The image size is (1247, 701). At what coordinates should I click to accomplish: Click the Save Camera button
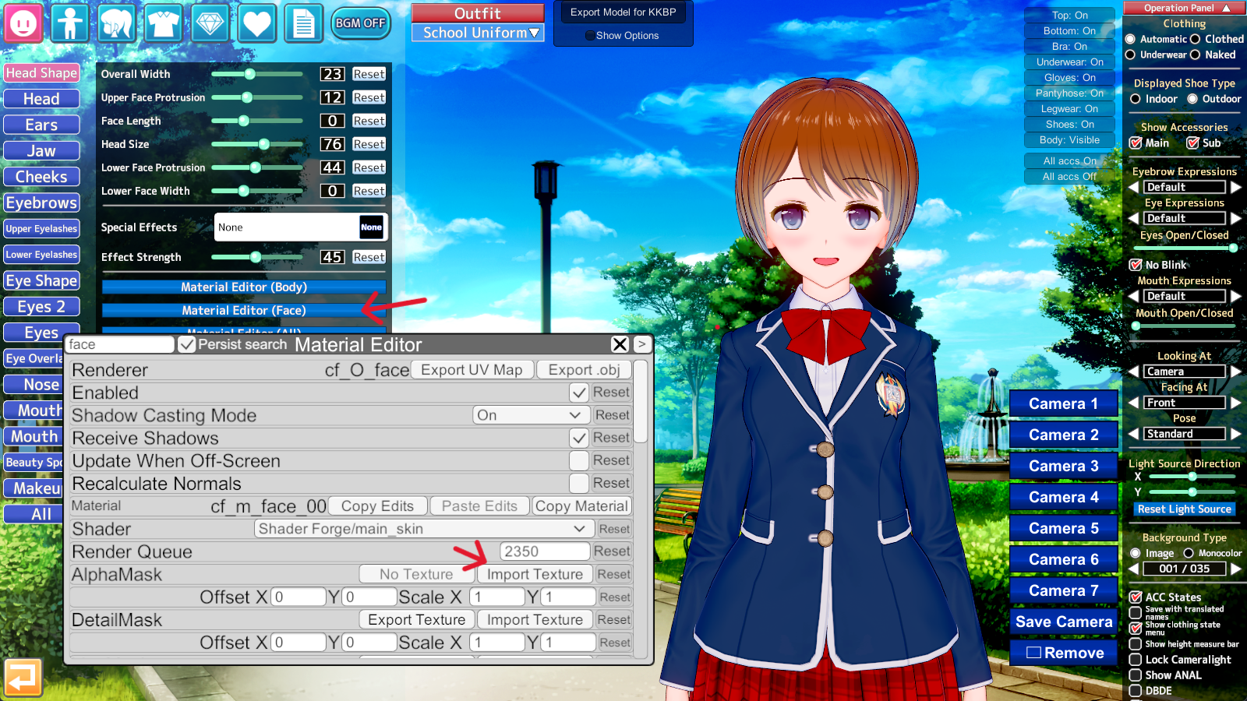click(1063, 622)
